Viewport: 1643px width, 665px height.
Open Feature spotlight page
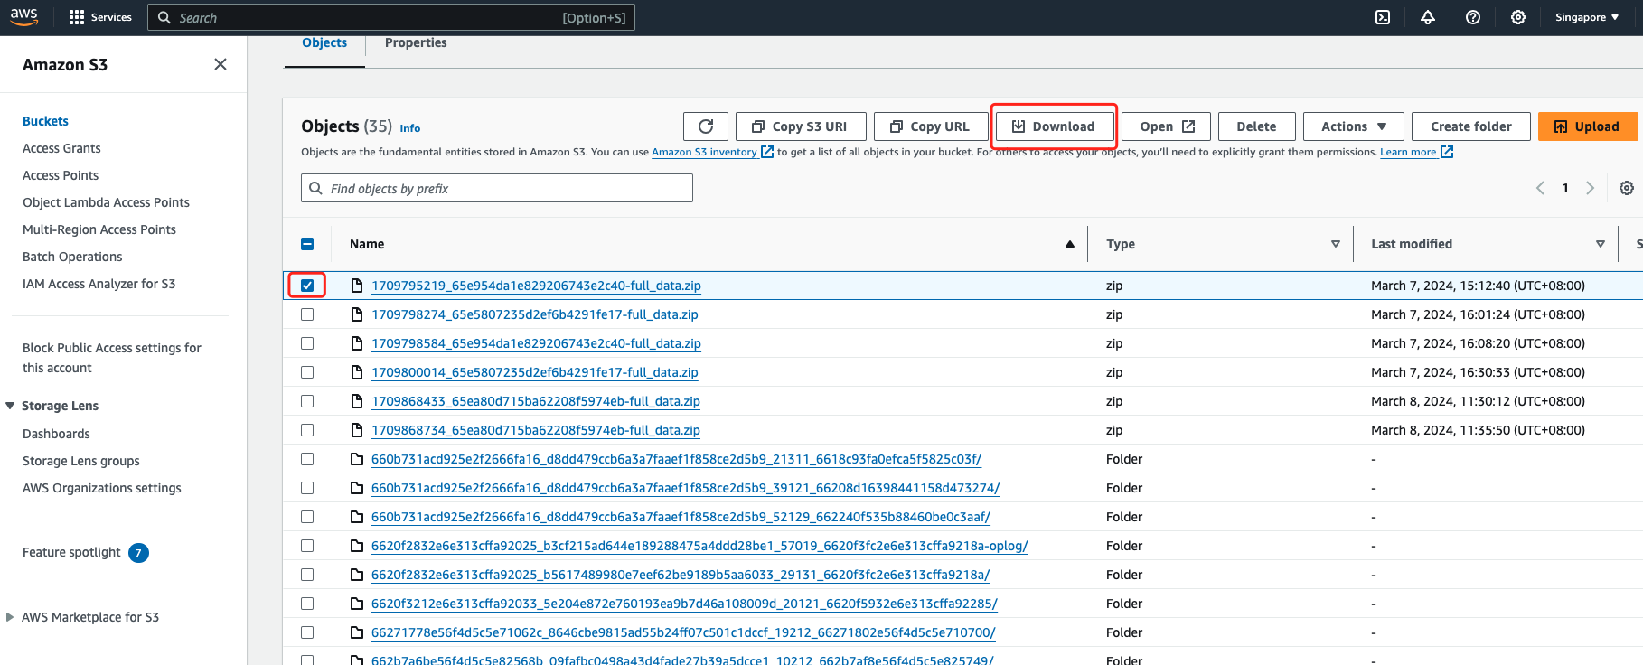71,552
